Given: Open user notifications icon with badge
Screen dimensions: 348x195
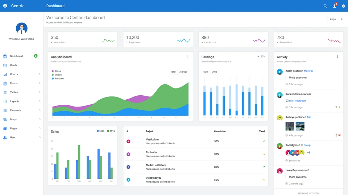Looking at the screenshot, I should click(335, 6).
